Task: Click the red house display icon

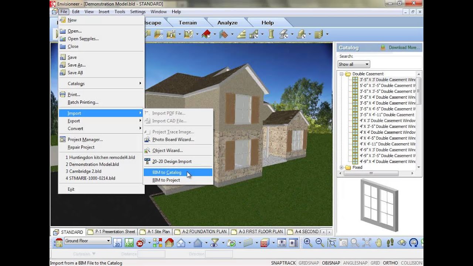Action: [169, 243]
